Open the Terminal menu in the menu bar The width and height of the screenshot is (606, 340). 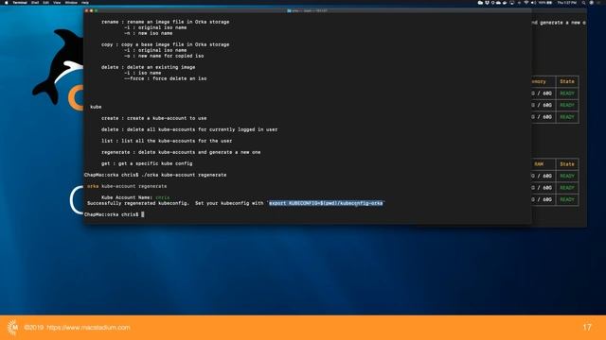click(x=20, y=2)
